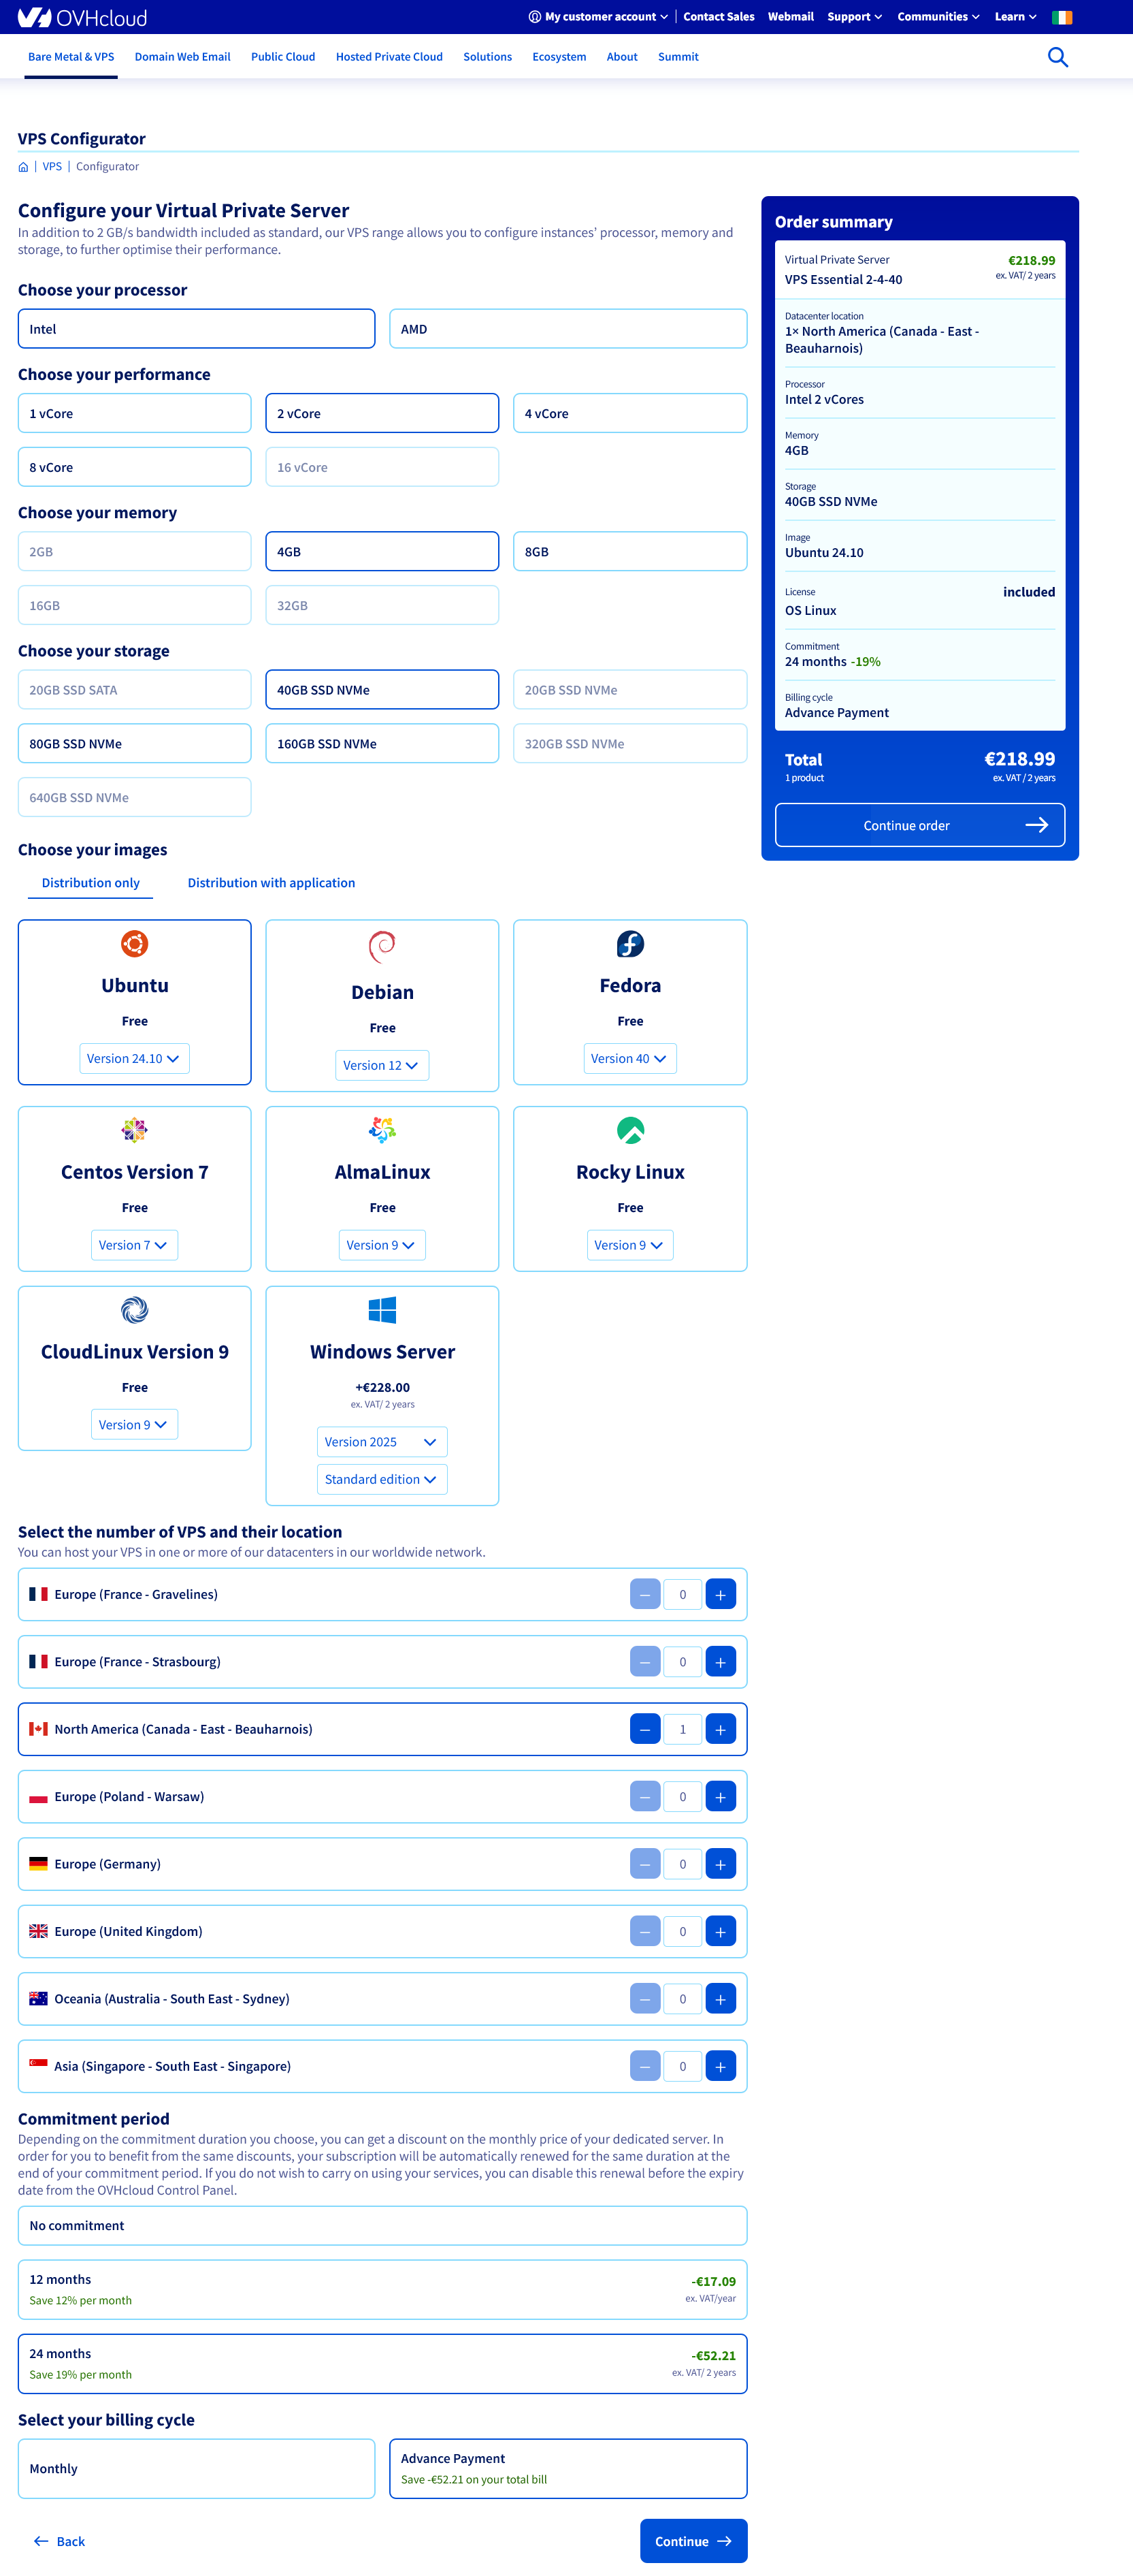Screen dimensions: 1133x2576
Task: Click the Ireland flag language icon
Action: click(1062, 17)
